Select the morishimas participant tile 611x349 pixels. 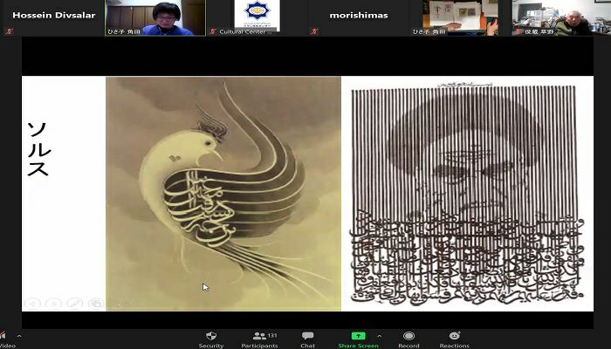(x=358, y=17)
